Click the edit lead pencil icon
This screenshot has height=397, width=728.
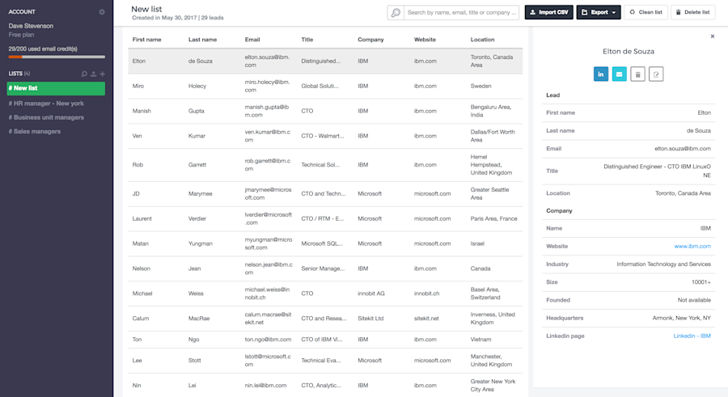[x=656, y=74]
